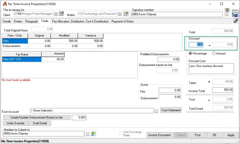Click the Fees / Disb. column header
Image resolution: width=240 pixels, height=144 pixels.
[x=15, y=36]
